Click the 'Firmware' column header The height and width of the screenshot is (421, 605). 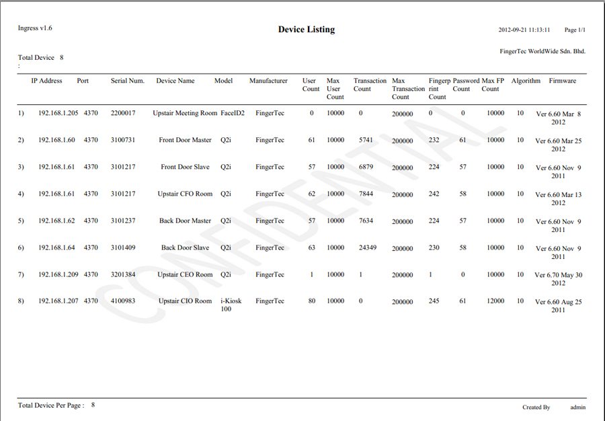pos(562,81)
